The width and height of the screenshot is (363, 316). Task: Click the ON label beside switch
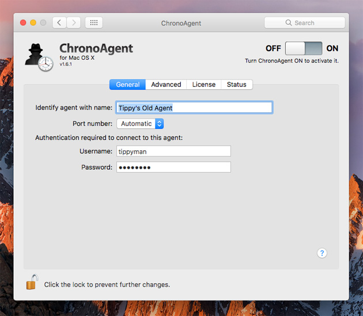pos(332,48)
